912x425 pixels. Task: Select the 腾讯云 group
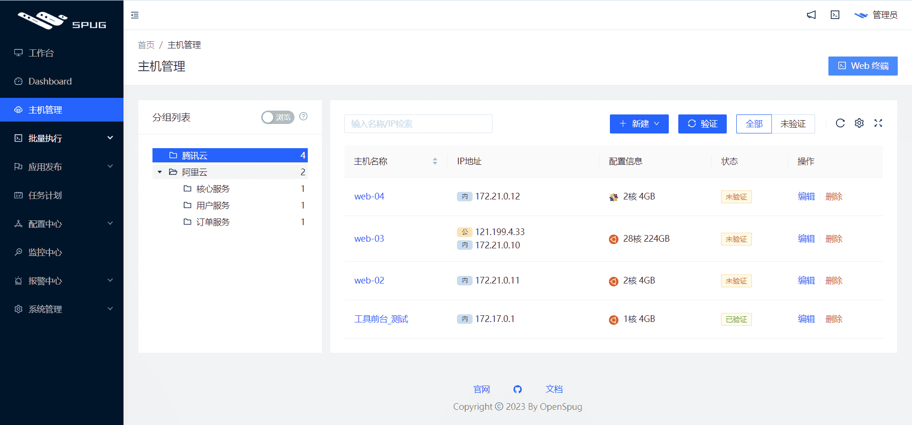point(230,155)
